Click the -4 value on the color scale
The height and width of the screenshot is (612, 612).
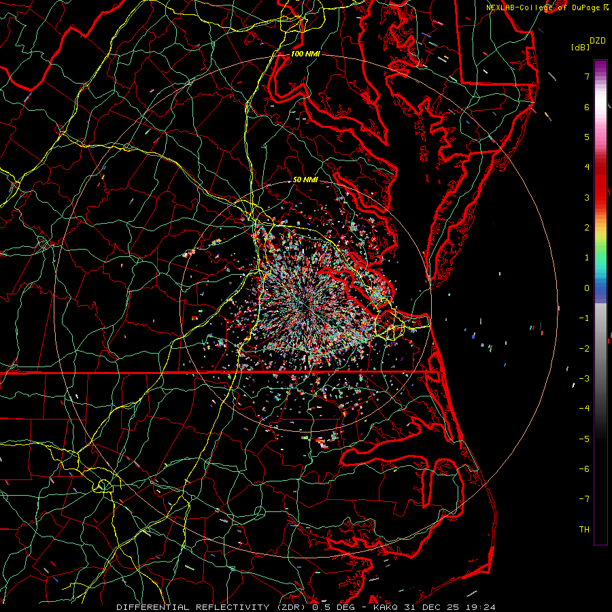pos(584,409)
